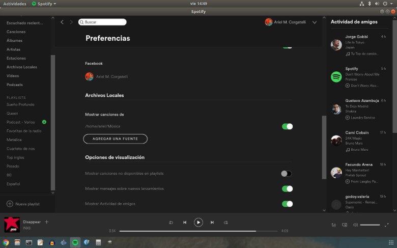Screen dimensions: 397x248
Task: Open Actividades overview
Action: 15,4
